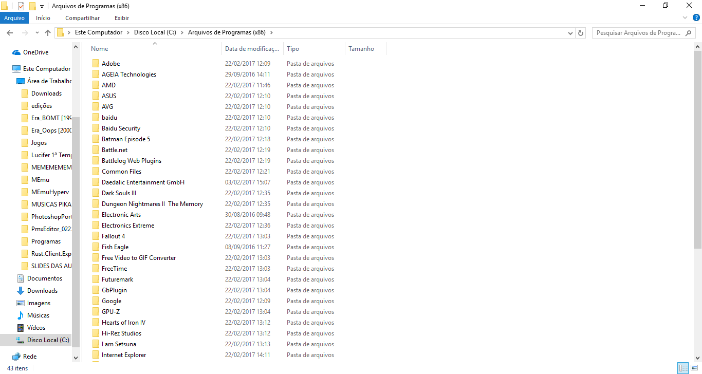Switch to details view layout

(683, 368)
